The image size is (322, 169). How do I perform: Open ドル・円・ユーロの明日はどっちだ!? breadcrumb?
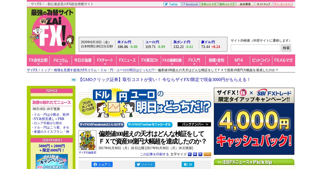pyautogui.click(x=127, y=70)
